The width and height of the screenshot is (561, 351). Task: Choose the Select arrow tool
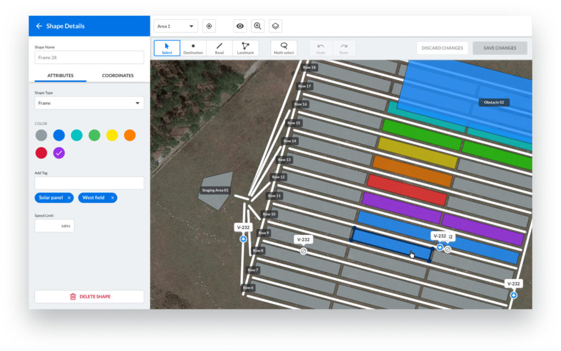pyautogui.click(x=167, y=48)
